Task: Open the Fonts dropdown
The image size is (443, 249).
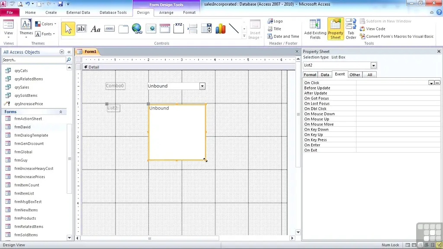Action: point(45,34)
